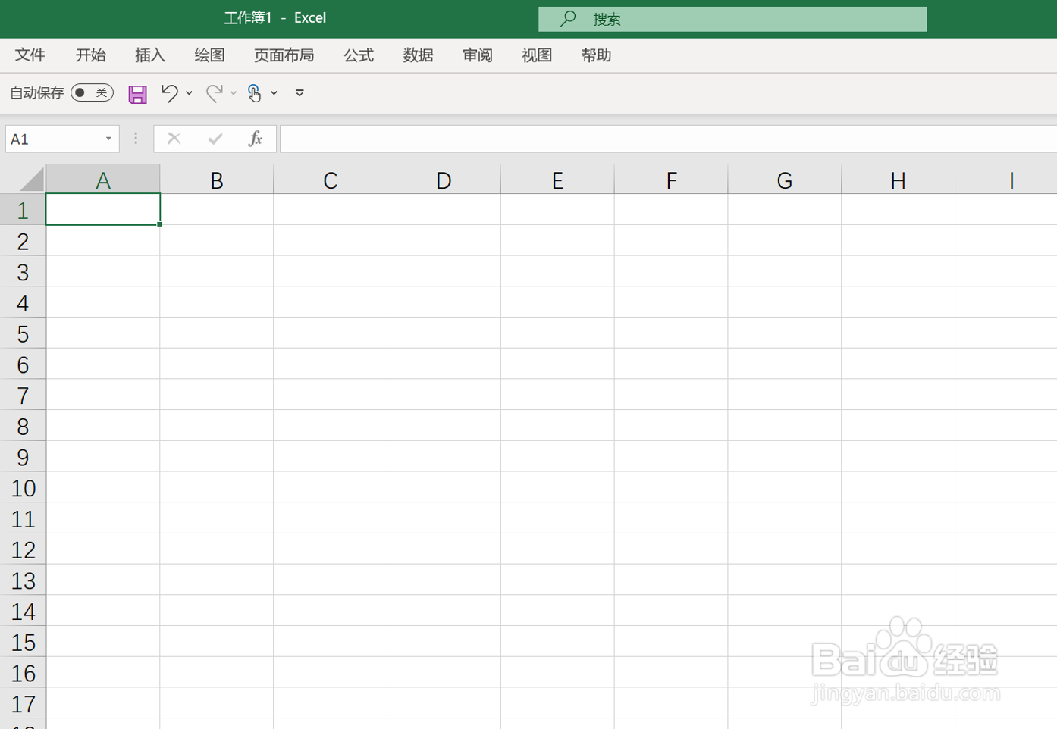Select row 7 header

coord(23,395)
